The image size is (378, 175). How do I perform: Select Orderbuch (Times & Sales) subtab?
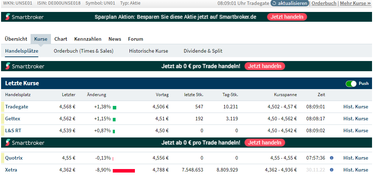click(84, 51)
